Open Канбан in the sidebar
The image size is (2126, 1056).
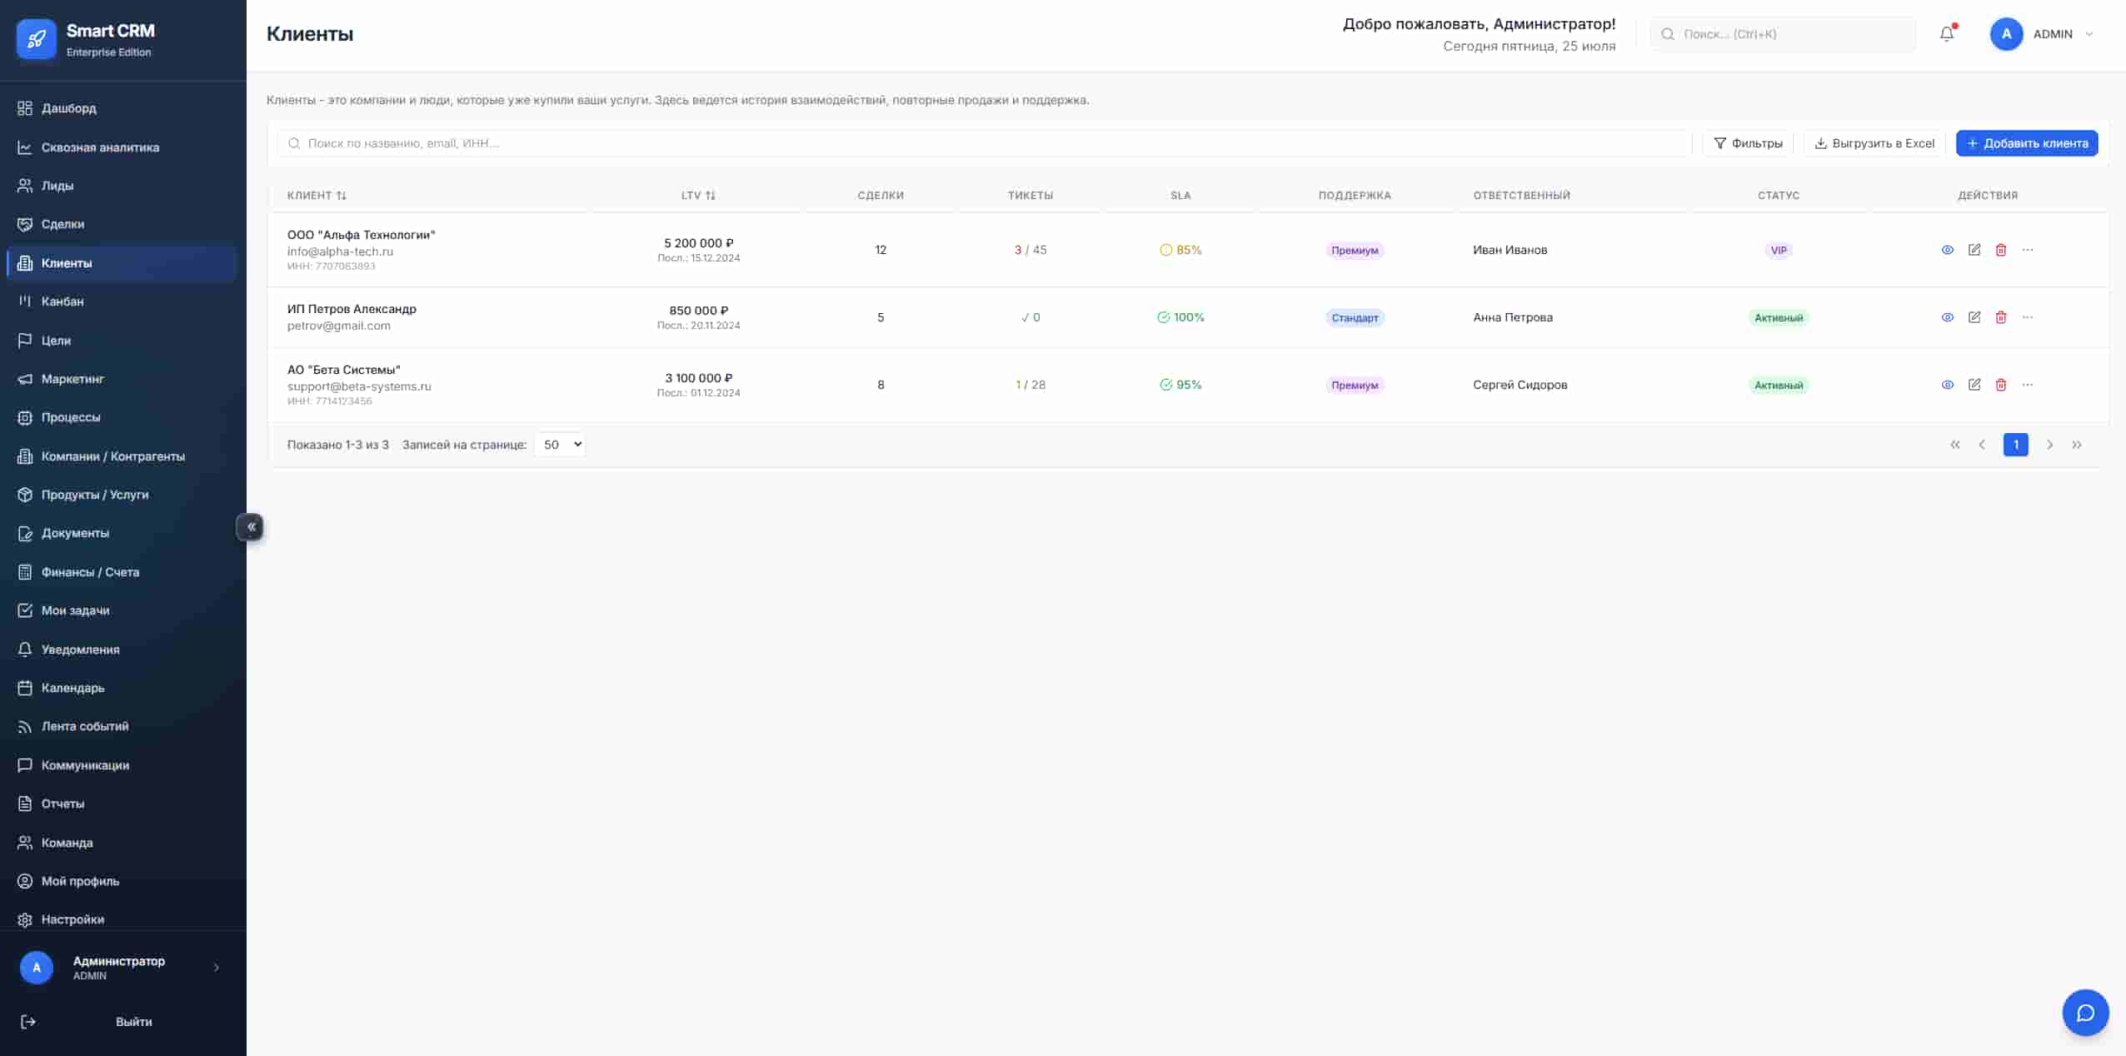click(x=62, y=301)
